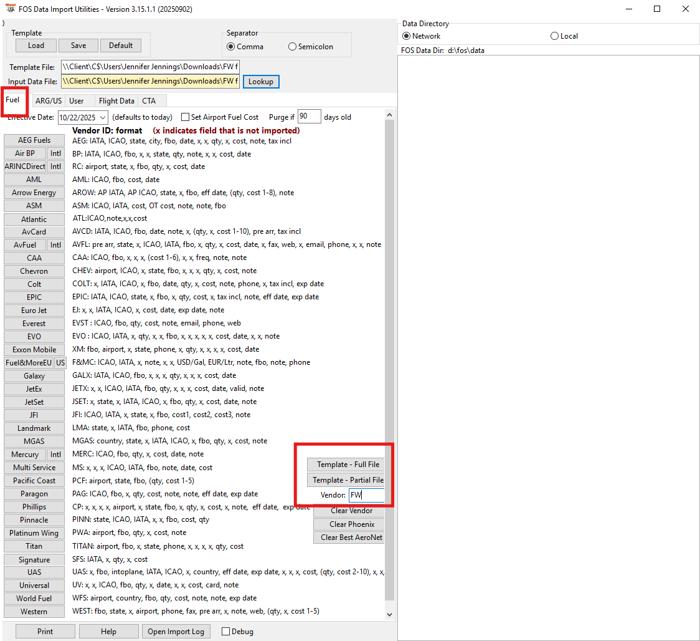This screenshot has width=700, height=641.
Task: Click the World Fuel vendor button
Action: click(34, 599)
